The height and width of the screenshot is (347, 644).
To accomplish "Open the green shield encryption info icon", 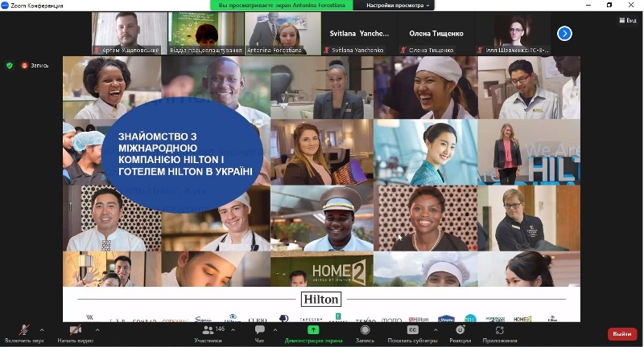I will (x=10, y=66).
